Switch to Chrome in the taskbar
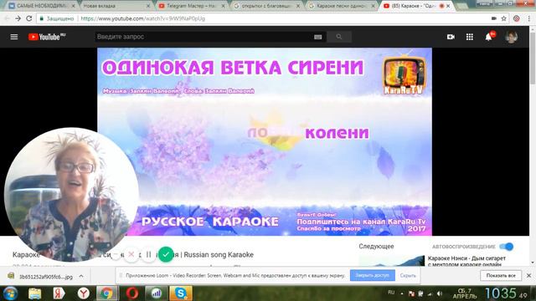 [107, 293]
